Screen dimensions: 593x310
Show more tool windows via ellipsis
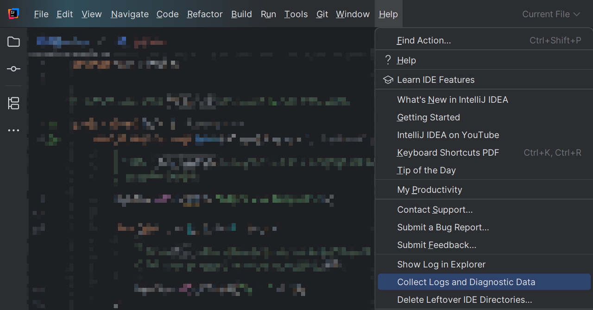(x=13, y=130)
